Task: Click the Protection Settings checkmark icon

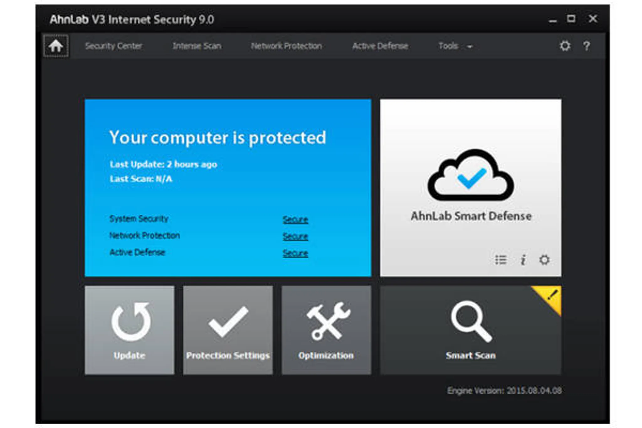Action: tap(228, 321)
